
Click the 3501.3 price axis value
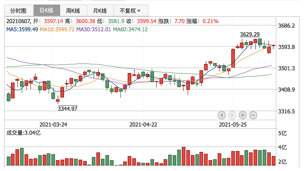pos(286,68)
